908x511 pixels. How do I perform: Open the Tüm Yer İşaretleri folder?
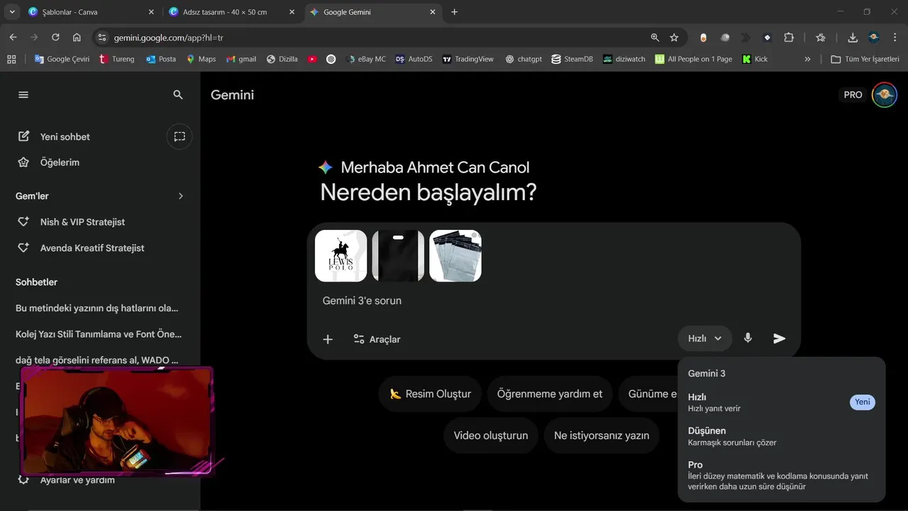[x=865, y=59]
